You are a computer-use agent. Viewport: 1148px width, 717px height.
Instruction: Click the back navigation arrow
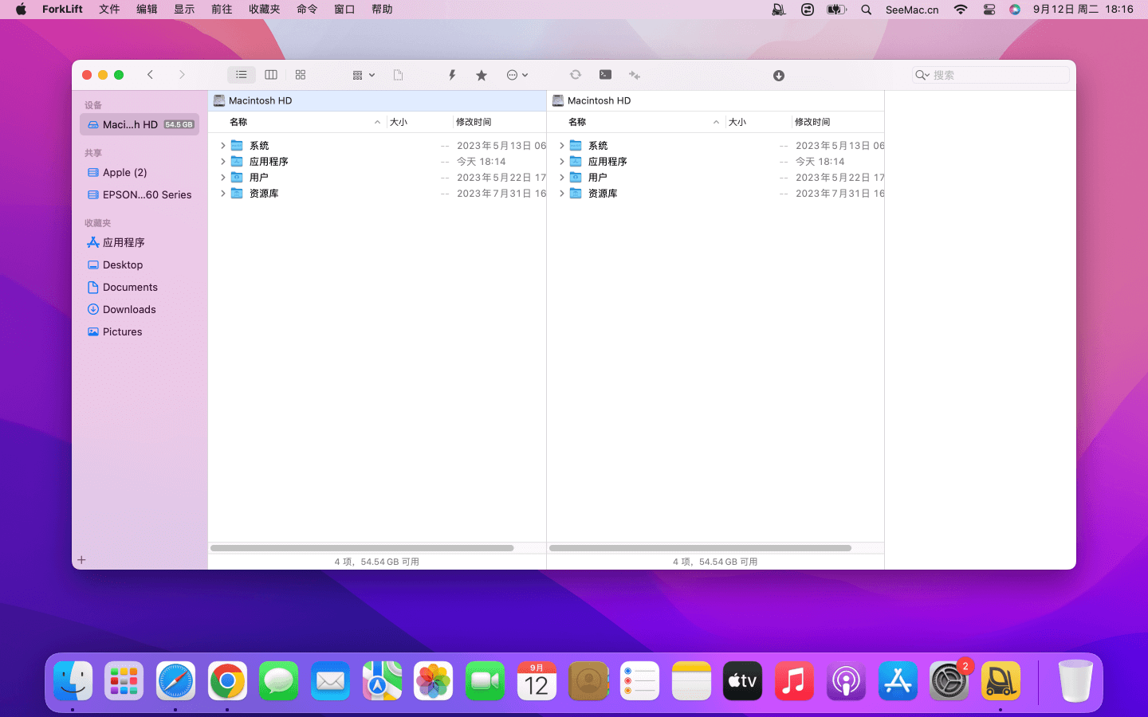[150, 75]
